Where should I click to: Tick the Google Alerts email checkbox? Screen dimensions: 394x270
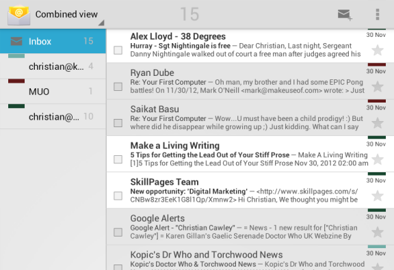click(118, 232)
